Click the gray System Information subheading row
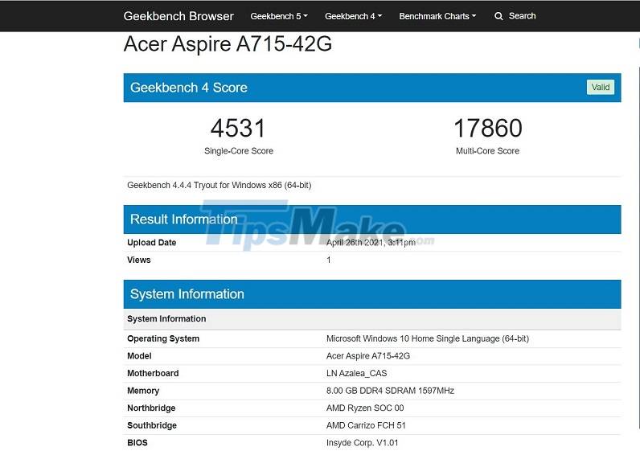 (372, 319)
